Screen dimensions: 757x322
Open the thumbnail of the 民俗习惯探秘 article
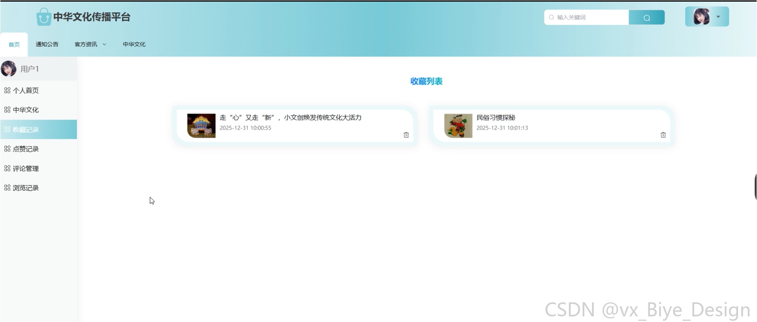[458, 126]
